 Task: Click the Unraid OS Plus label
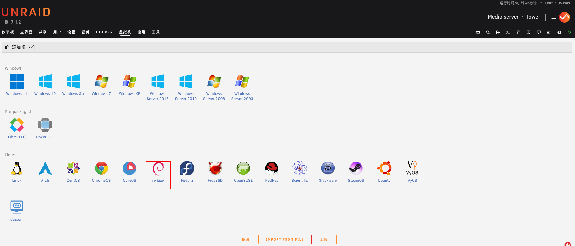558,3
